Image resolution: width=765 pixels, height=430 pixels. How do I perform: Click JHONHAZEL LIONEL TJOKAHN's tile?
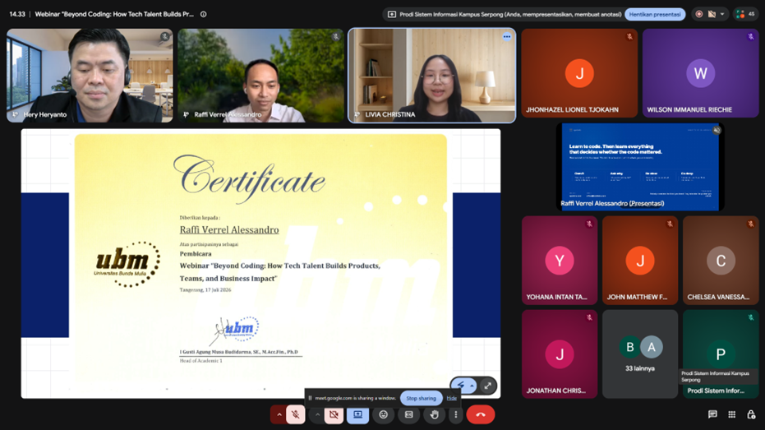[579, 73]
